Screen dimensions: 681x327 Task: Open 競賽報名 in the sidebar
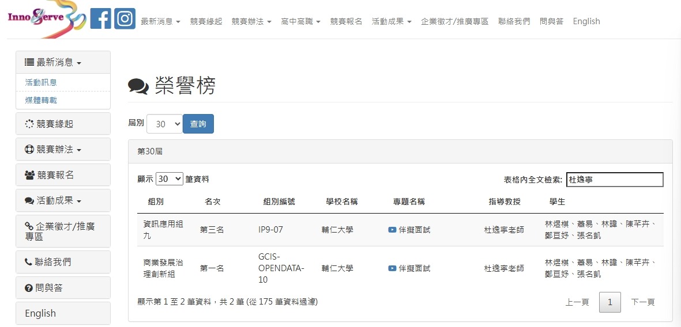63,175
